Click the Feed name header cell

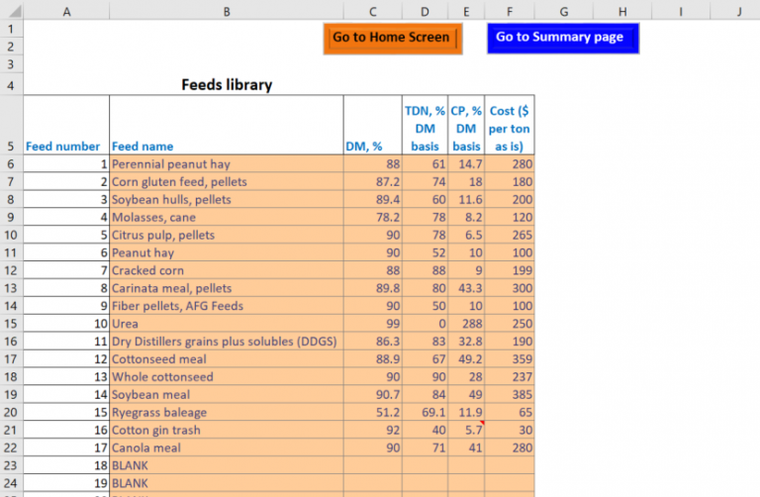(x=226, y=146)
